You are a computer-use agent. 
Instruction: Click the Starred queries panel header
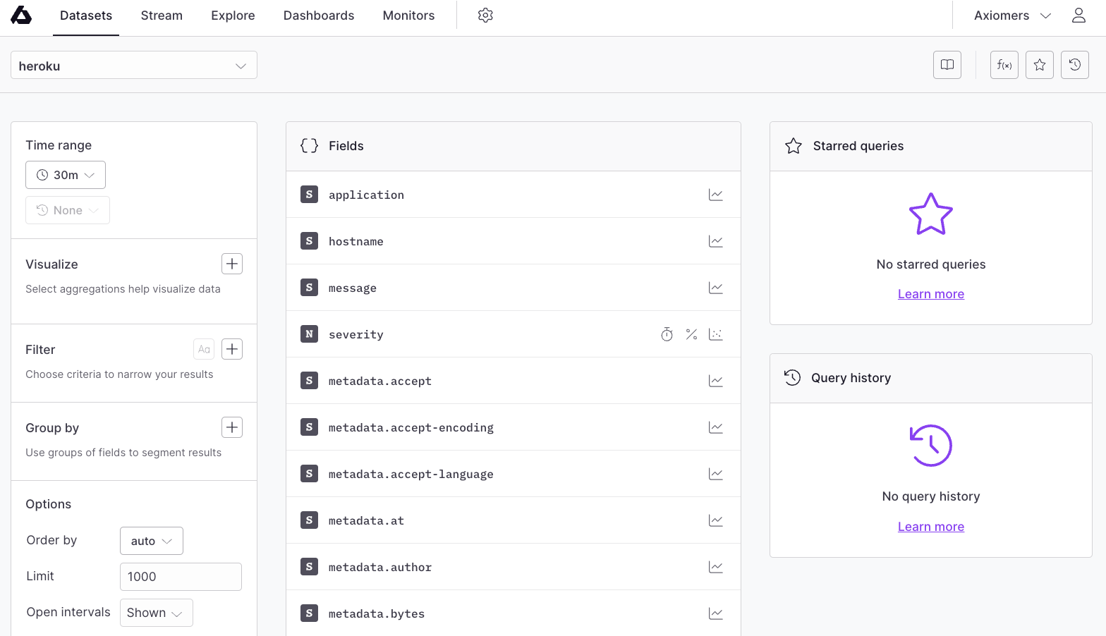931,146
